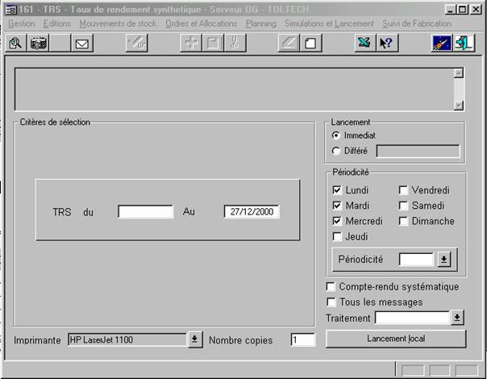487x379 pixels.
Task: Expand the Traitement dropdown list
Action: (x=457, y=318)
